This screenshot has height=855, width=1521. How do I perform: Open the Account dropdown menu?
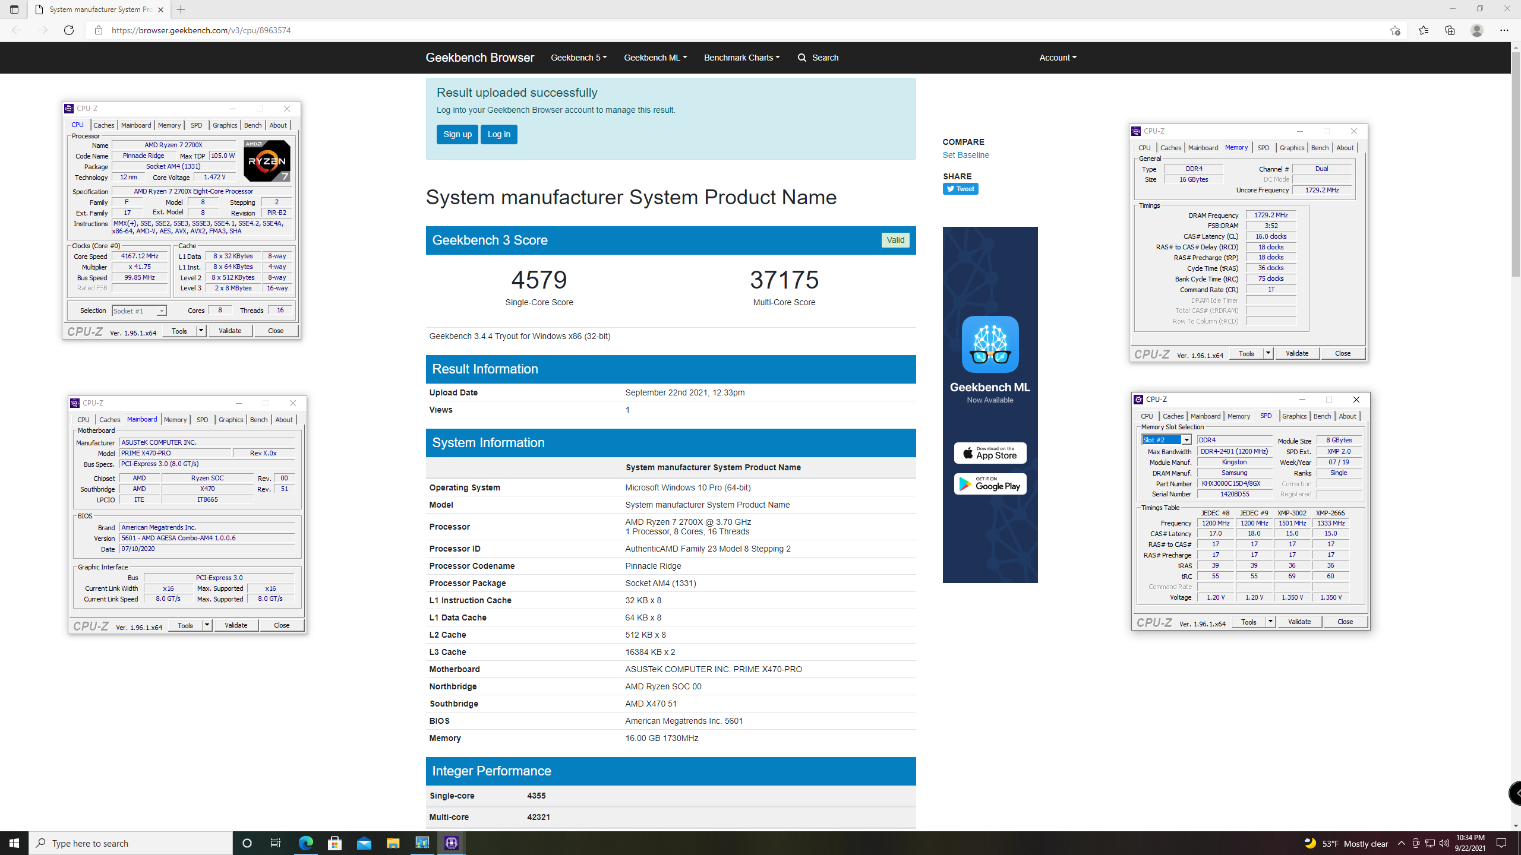point(1058,58)
